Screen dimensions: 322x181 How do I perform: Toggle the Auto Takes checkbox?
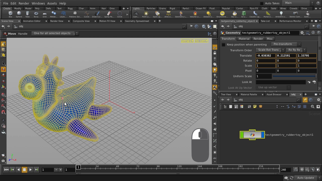[x=262, y=3]
